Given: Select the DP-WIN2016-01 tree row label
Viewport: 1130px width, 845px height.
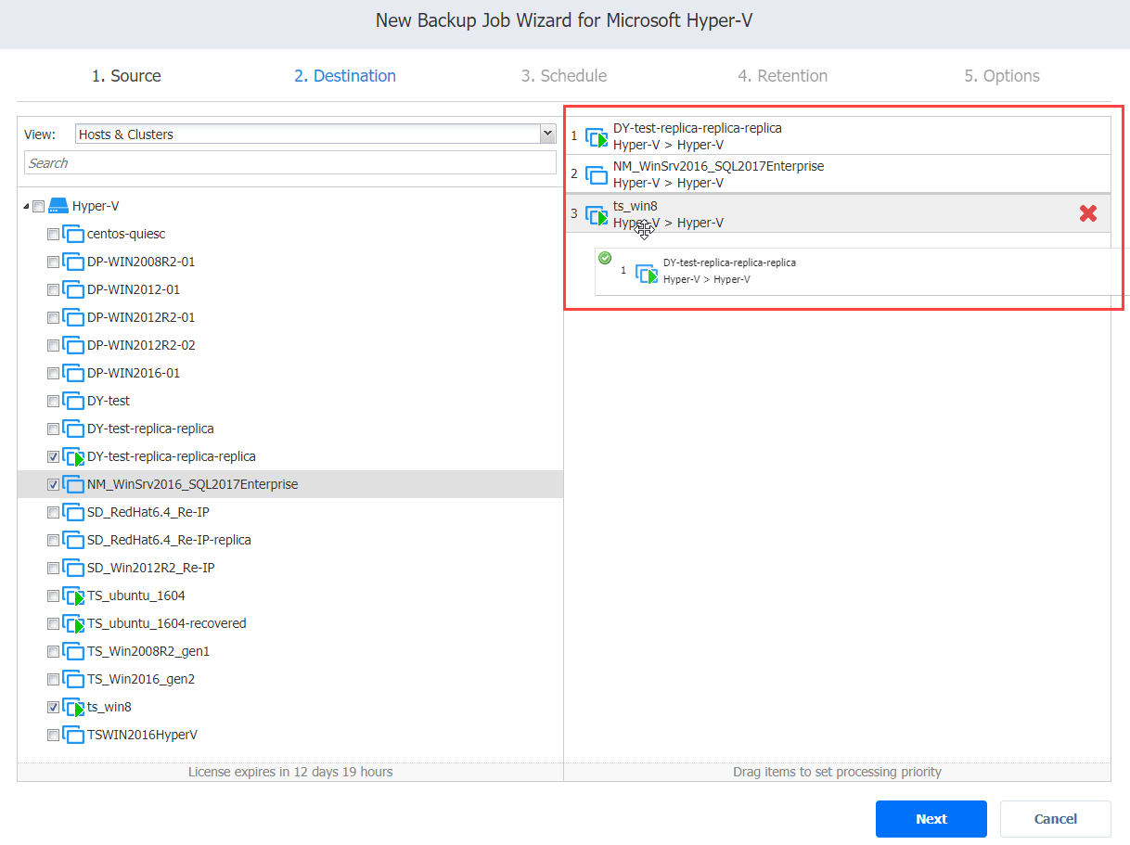Looking at the screenshot, I should [x=134, y=373].
